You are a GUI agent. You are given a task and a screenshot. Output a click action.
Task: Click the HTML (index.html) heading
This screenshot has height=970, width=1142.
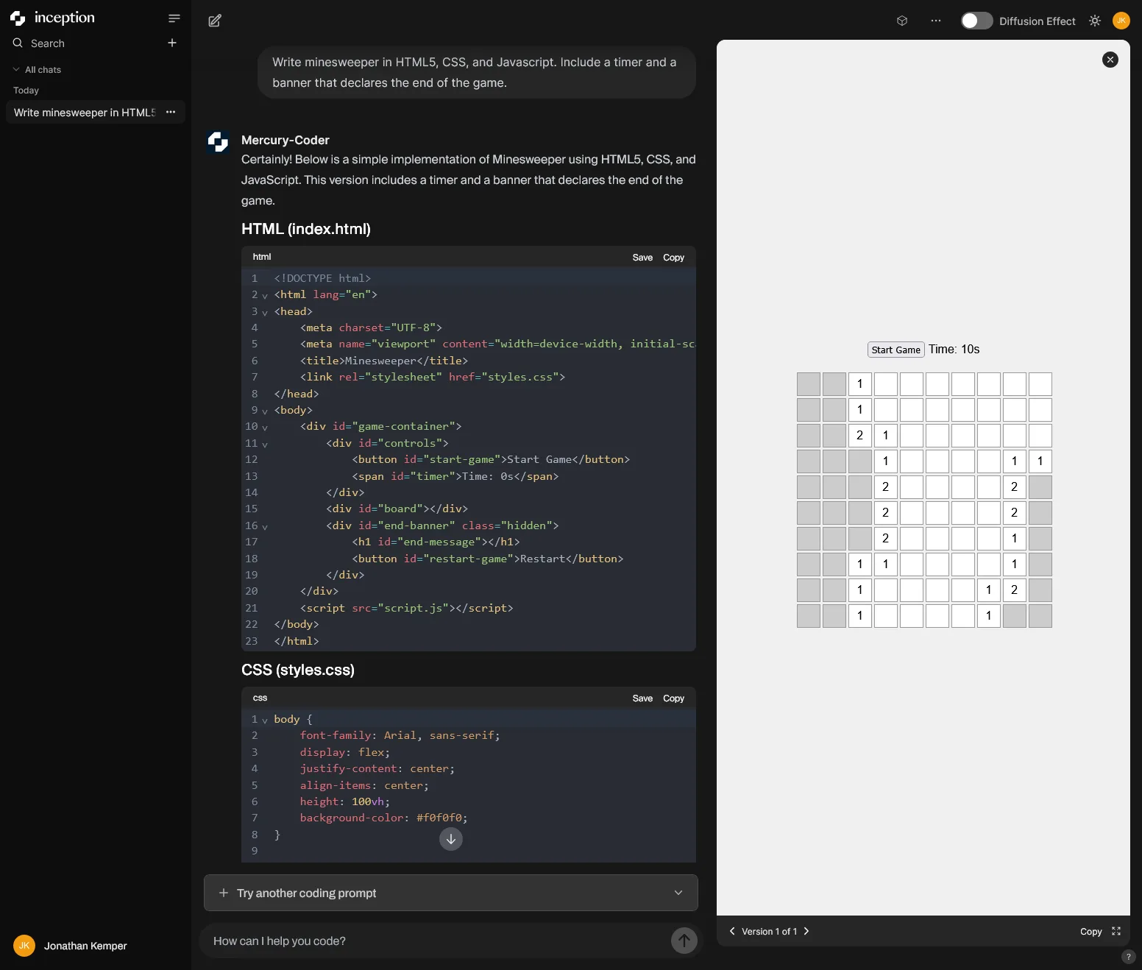pos(306,229)
